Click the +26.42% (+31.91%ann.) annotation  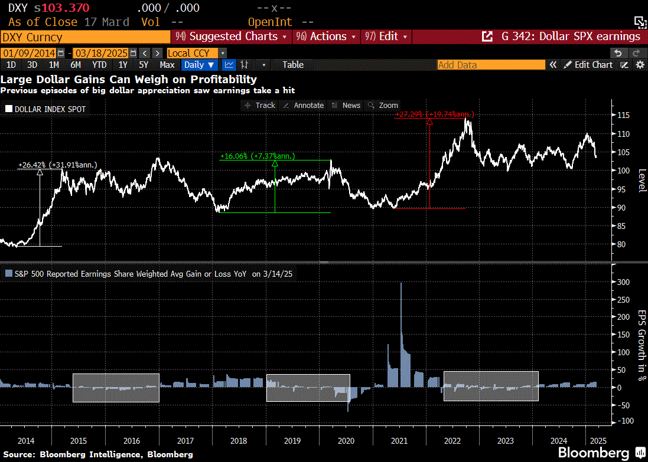pos(58,165)
